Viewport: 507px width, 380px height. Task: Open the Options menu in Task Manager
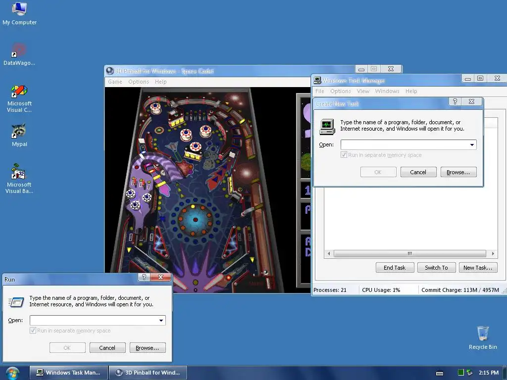(341, 91)
